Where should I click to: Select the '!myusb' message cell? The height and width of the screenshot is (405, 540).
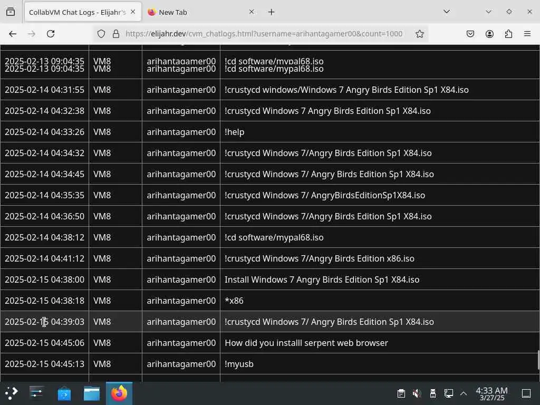point(380,364)
